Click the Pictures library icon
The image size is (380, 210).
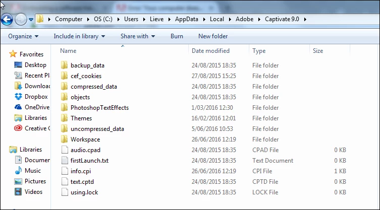coord(18,181)
